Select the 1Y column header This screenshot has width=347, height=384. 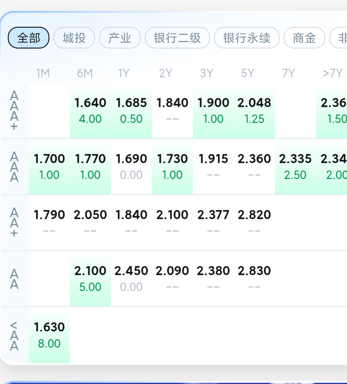pyautogui.click(x=124, y=73)
